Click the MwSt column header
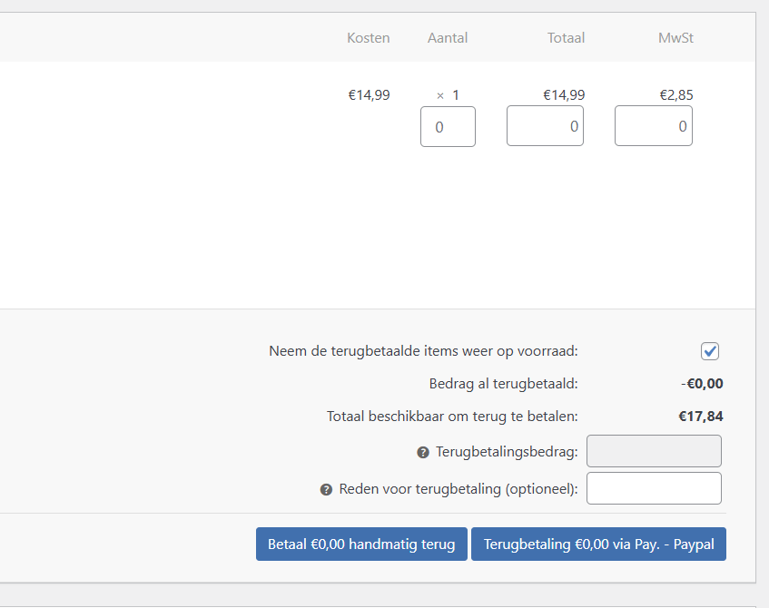Viewport: 769px width, 608px height. 675,38
